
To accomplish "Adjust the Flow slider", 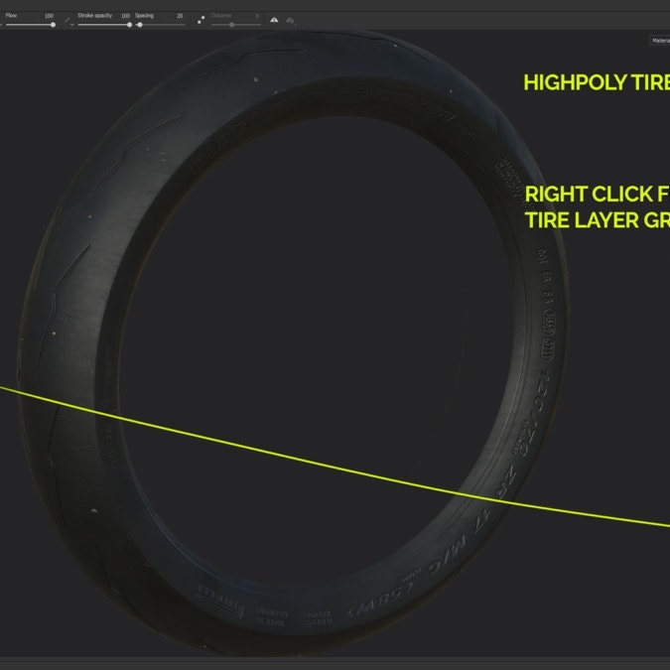I will [x=30, y=25].
